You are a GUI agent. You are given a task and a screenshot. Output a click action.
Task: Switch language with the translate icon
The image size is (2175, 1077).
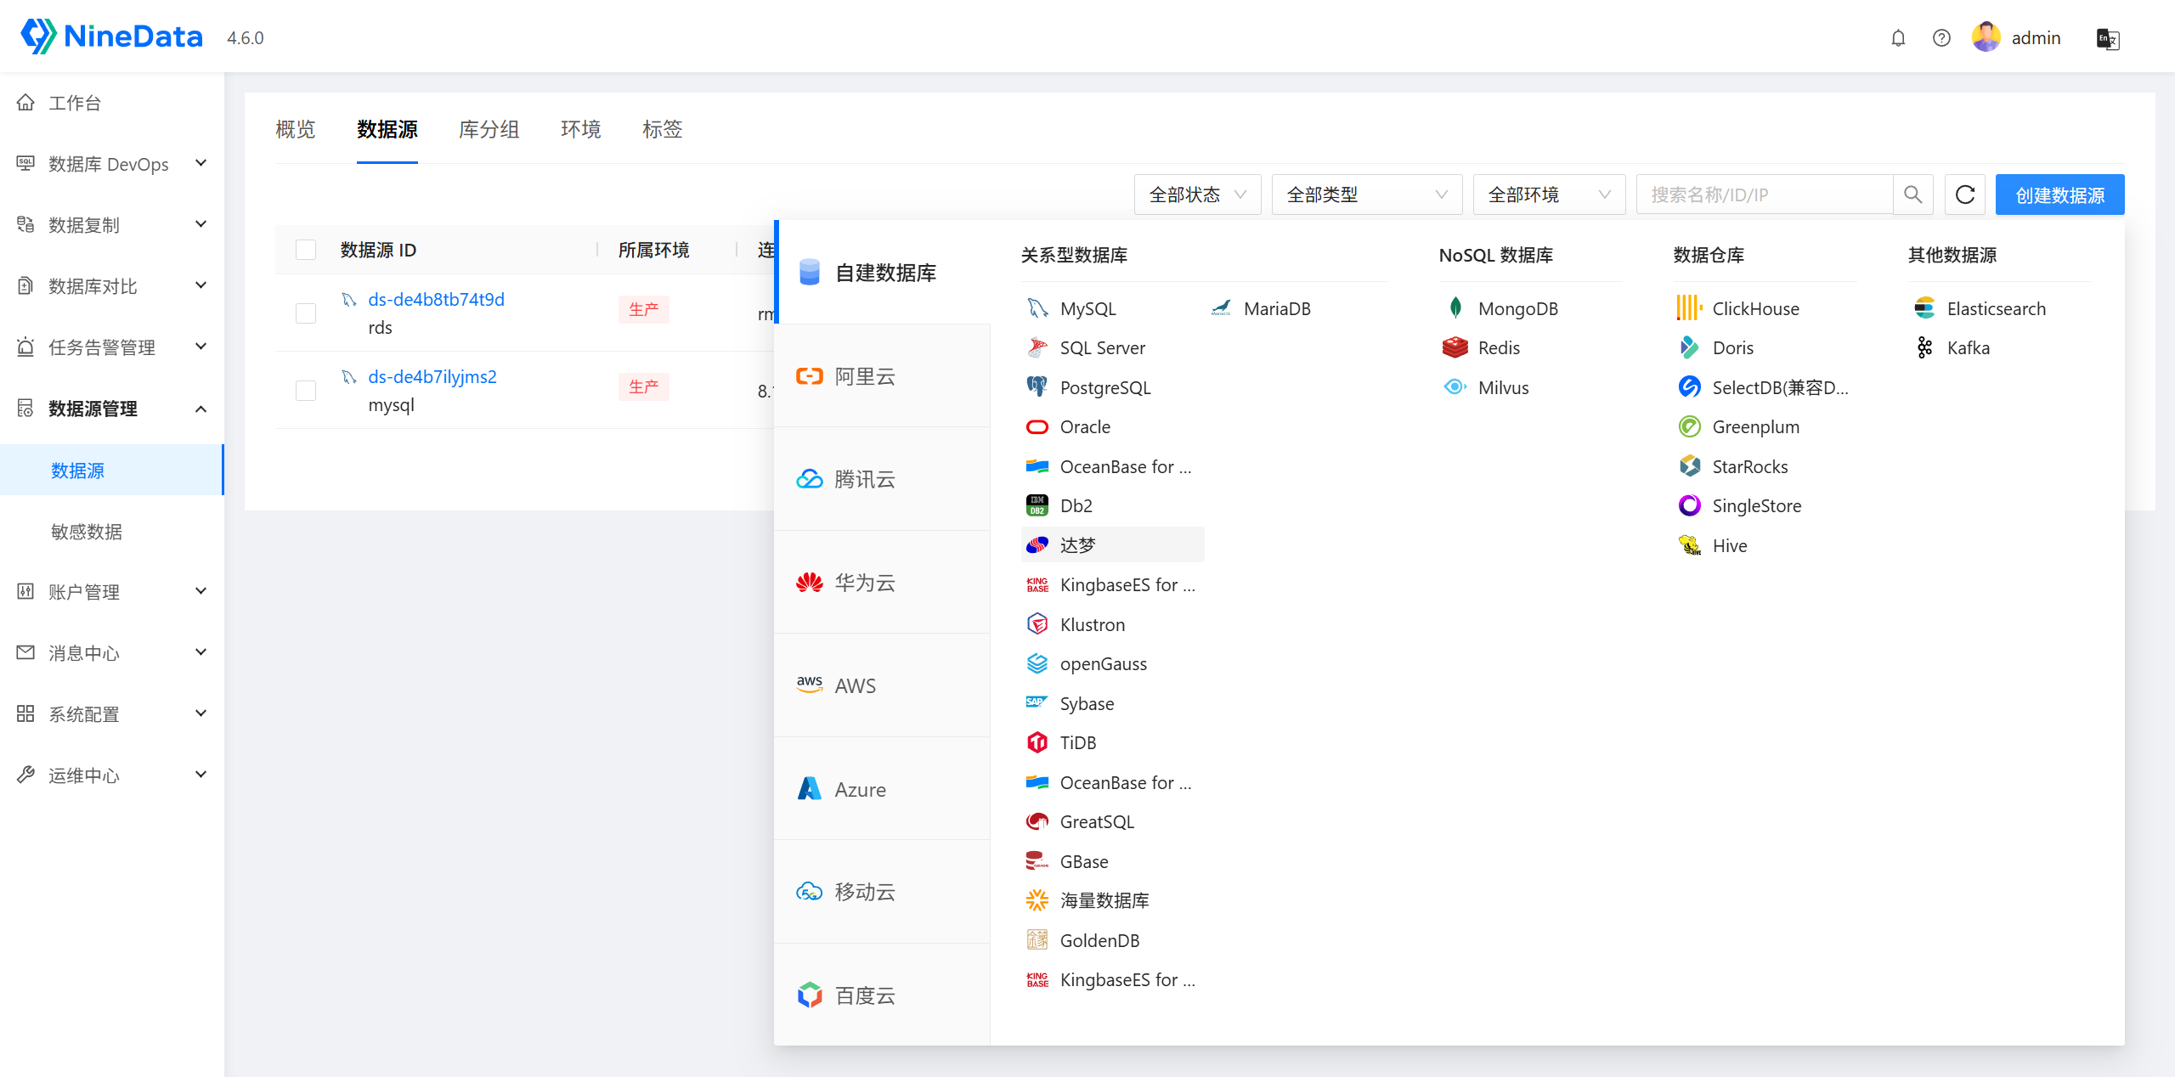click(x=2108, y=38)
